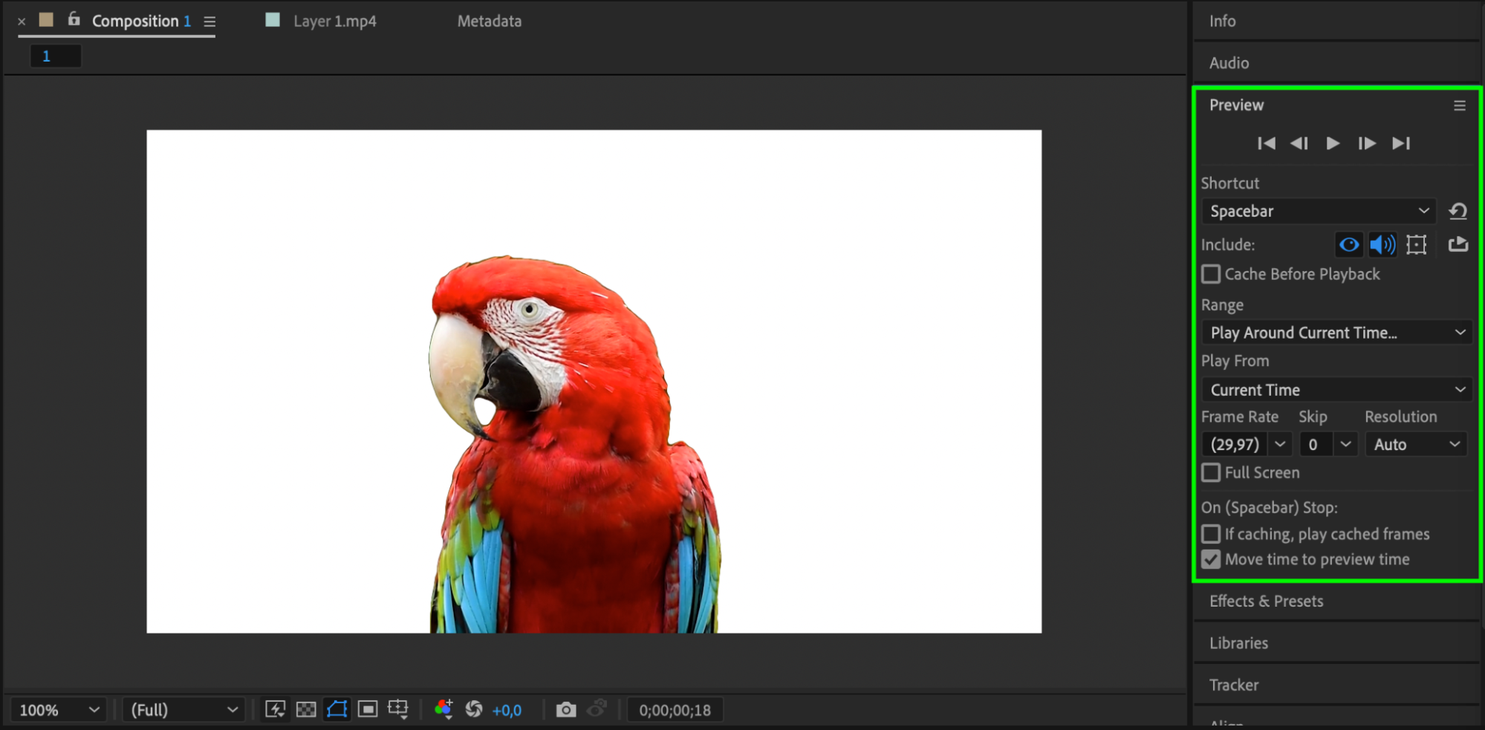The width and height of the screenshot is (1485, 730).
Task: Expand the Effects & Presets panel
Action: pyautogui.click(x=1266, y=602)
